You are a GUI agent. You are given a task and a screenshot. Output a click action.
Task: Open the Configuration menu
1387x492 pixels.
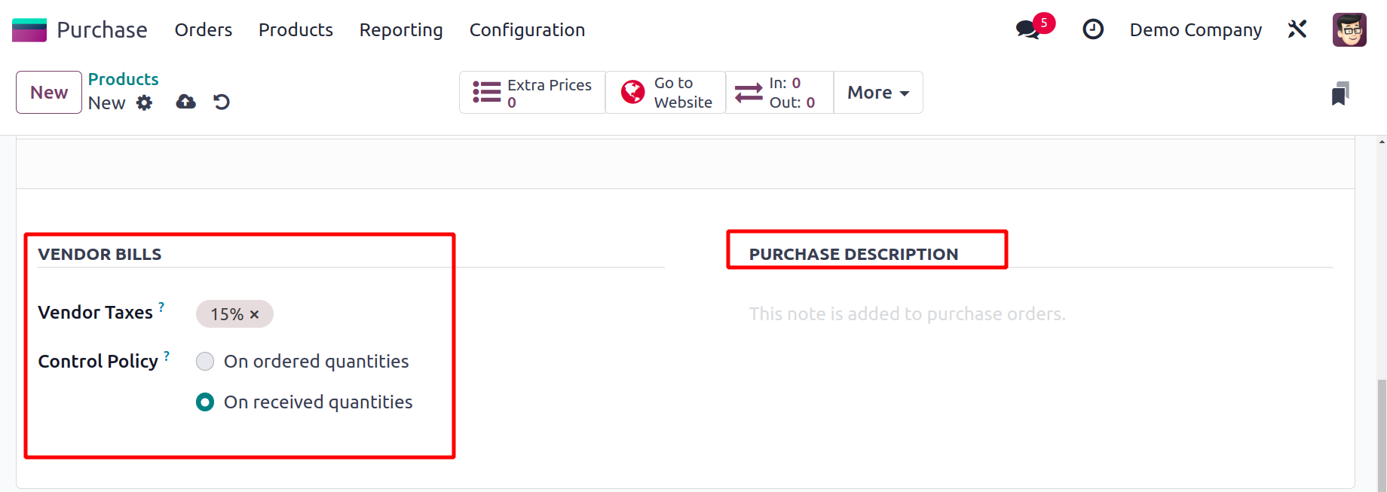(527, 30)
